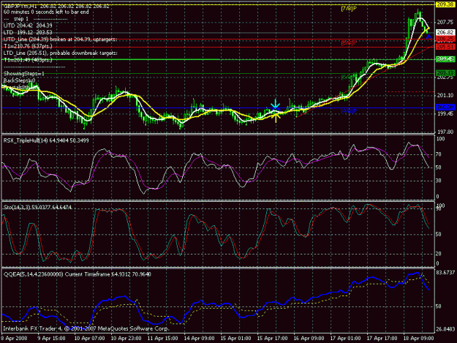457x343 pixels.
Task: Select the yellow 209.38 price label
Action: click(445, 4)
